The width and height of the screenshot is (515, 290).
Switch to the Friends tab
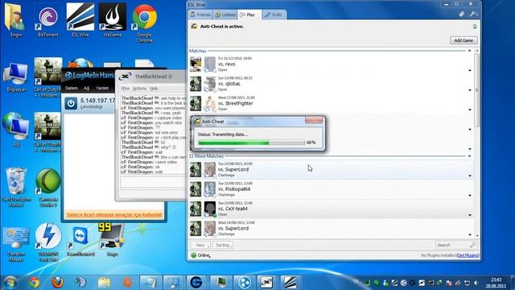click(x=200, y=14)
